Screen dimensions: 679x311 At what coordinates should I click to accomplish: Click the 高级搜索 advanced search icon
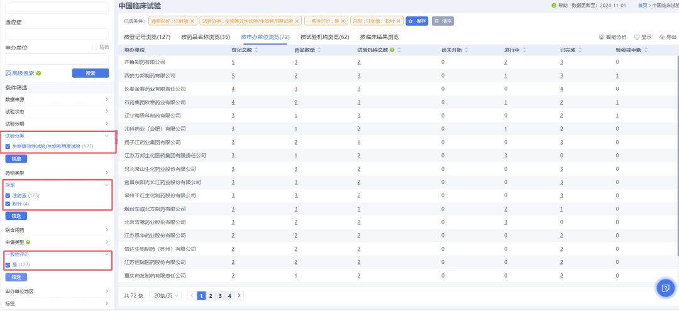point(8,73)
